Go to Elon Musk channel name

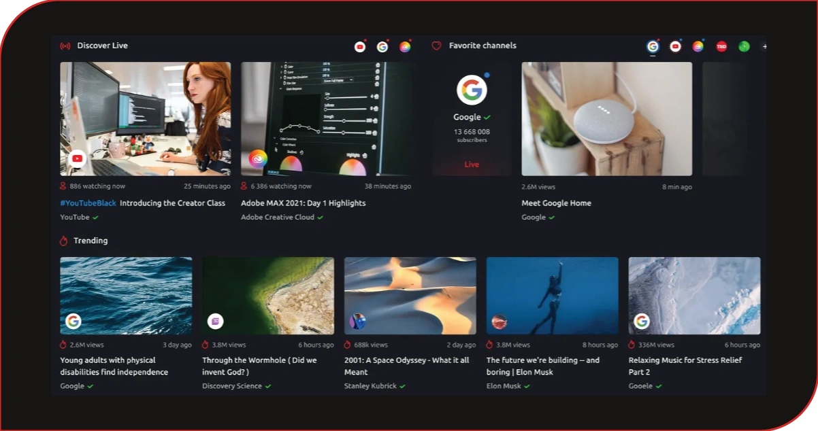tap(504, 386)
